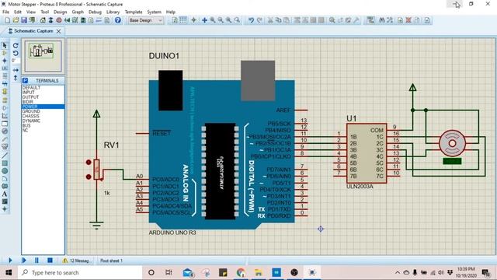Click the Step simulation button
The height and width of the screenshot is (280, 497).
(x=23, y=261)
